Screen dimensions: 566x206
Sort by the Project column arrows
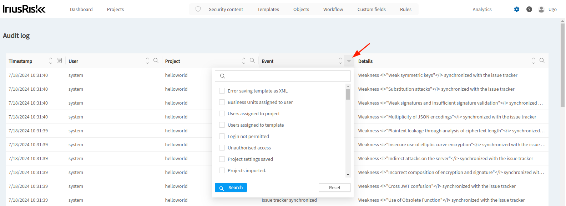(x=244, y=61)
